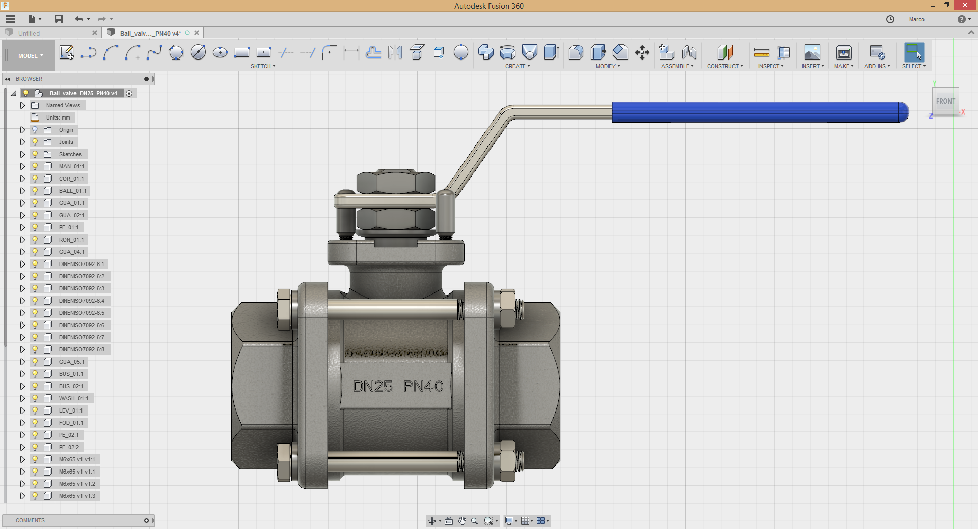Image resolution: width=978 pixels, height=529 pixels.
Task: Click the Save icon
Action: pos(59,19)
